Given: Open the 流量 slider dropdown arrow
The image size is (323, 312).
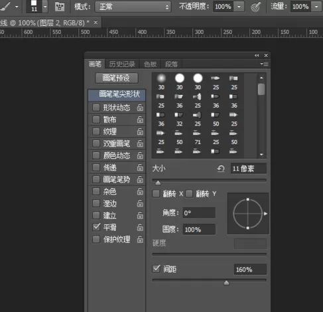Looking at the screenshot, I should tap(316, 7).
